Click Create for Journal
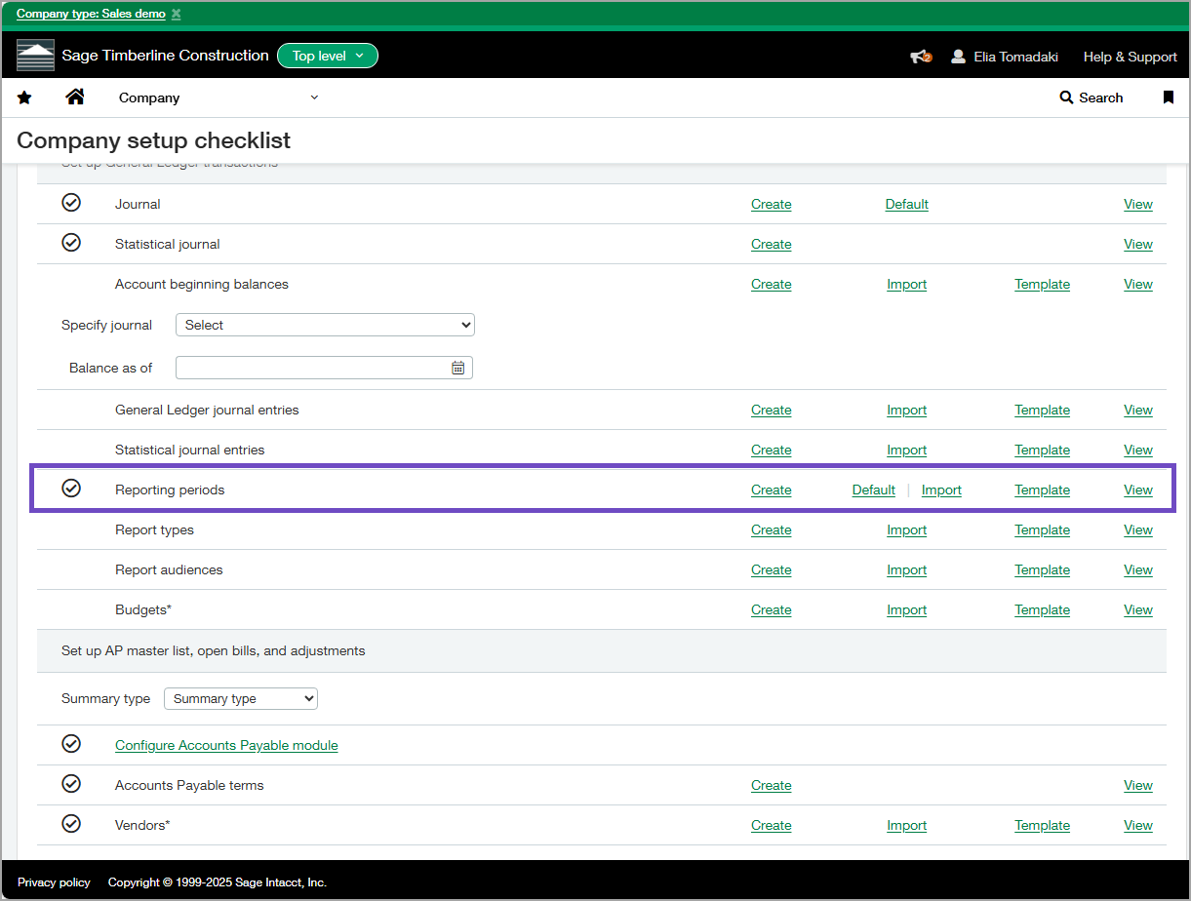Image resolution: width=1191 pixels, height=901 pixels. (771, 204)
